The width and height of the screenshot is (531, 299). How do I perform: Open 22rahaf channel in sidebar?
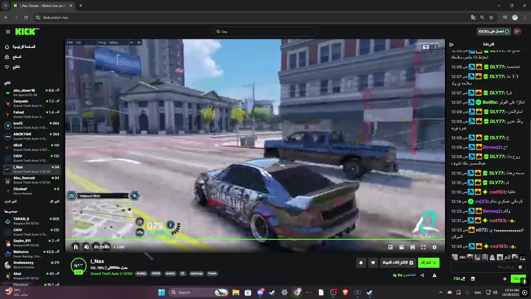coord(32,191)
